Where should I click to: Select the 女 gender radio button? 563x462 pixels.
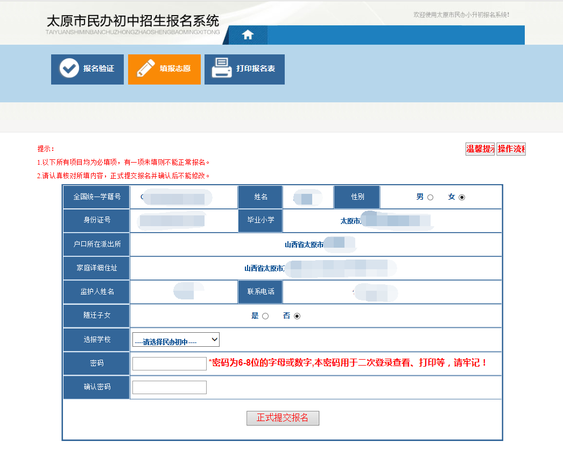[x=462, y=198]
